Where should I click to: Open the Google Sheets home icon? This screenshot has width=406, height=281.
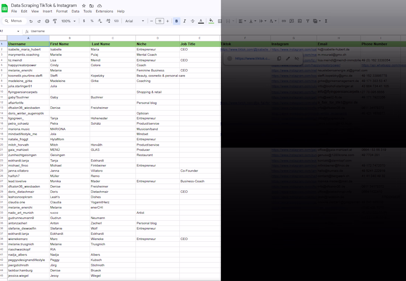(5, 8)
